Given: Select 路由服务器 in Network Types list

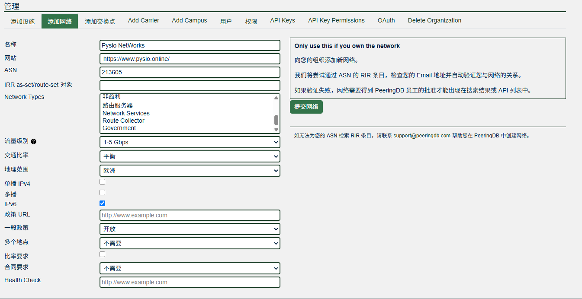Looking at the screenshot, I should 186,105.
